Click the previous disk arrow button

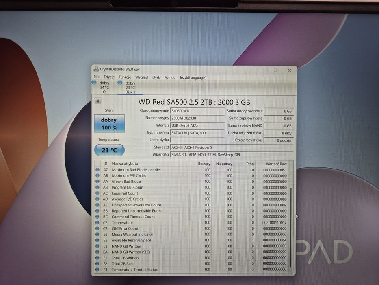[x=98, y=101]
